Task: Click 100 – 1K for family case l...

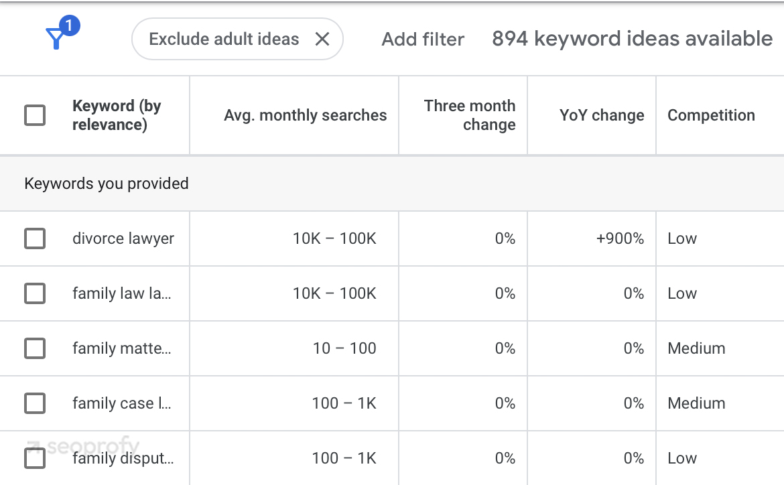Action: [344, 403]
